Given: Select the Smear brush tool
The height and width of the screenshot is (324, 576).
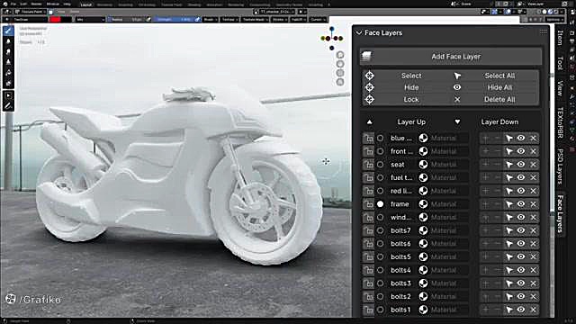Looking at the screenshot, I should click(x=8, y=52).
